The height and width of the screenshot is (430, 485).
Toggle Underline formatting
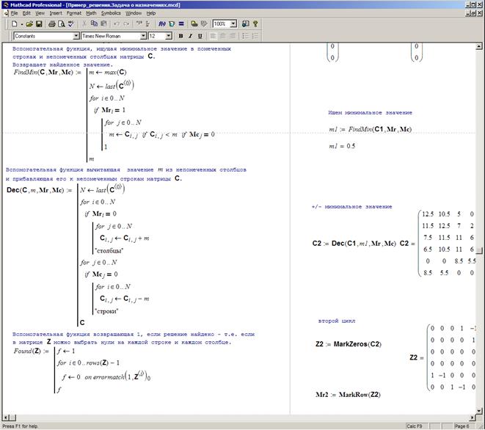[x=200, y=35]
